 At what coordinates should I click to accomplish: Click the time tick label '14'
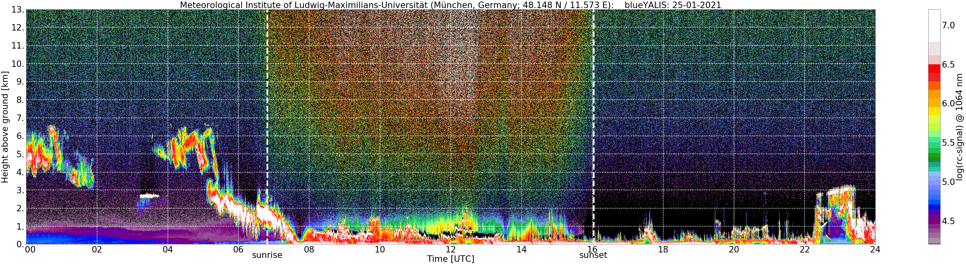(x=521, y=250)
